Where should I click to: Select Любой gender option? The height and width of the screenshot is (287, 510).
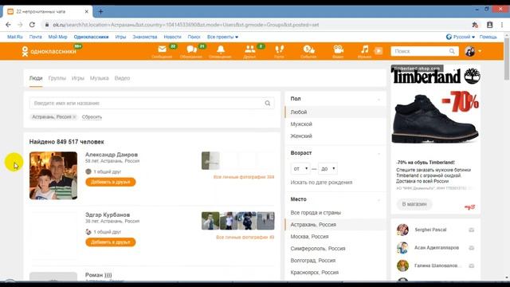pos(335,112)
